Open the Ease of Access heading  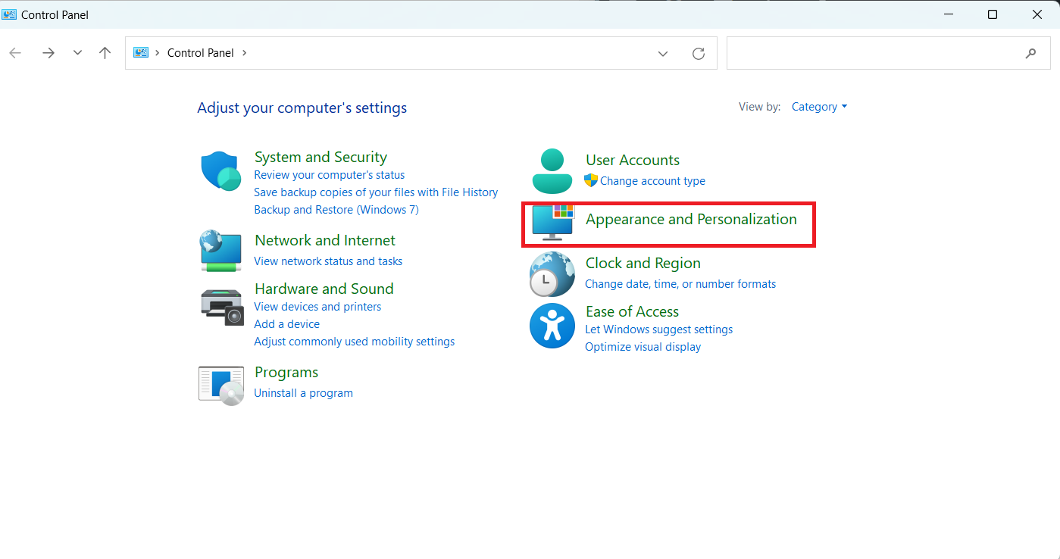coord(632,311)
